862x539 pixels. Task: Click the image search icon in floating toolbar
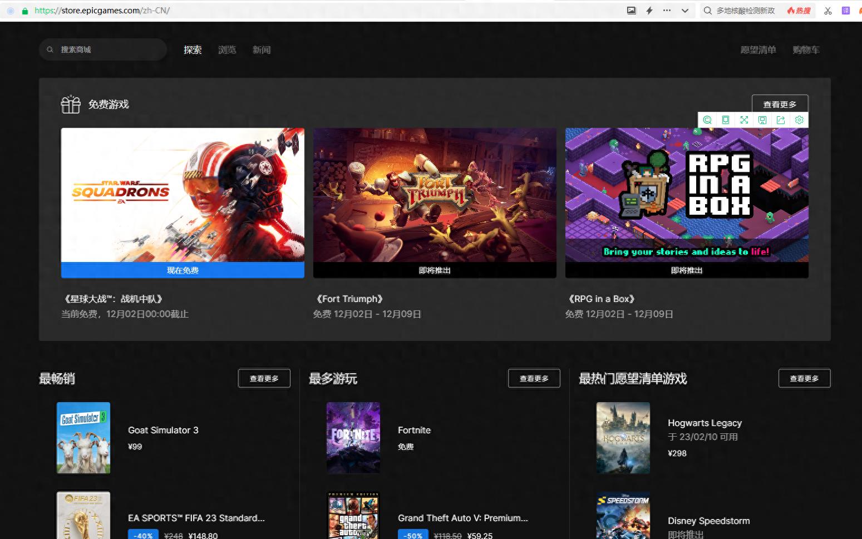pos(707,120)
